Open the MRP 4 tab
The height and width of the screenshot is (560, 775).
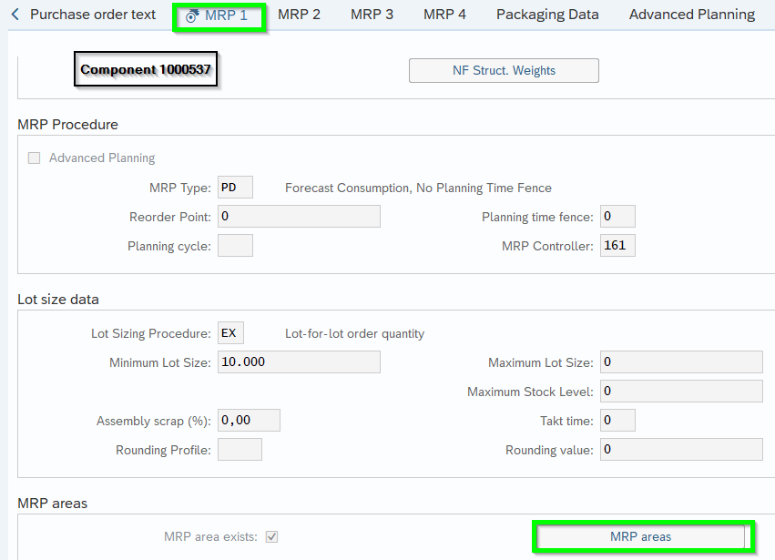[x=444, y=15]
